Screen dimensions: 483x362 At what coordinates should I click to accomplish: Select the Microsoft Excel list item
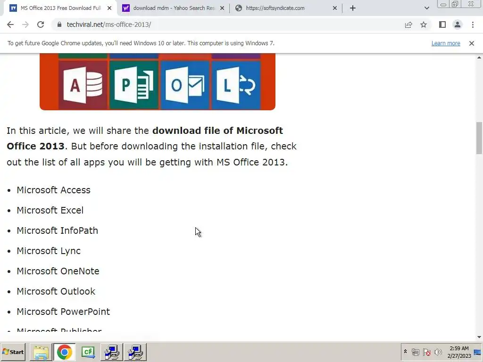[x=50, y=211]
